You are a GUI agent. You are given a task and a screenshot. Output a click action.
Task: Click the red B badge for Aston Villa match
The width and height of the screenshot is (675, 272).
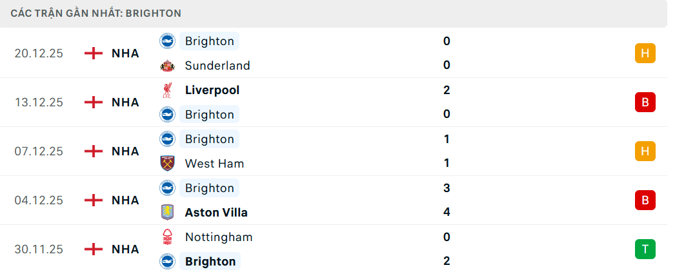[645, 200]
